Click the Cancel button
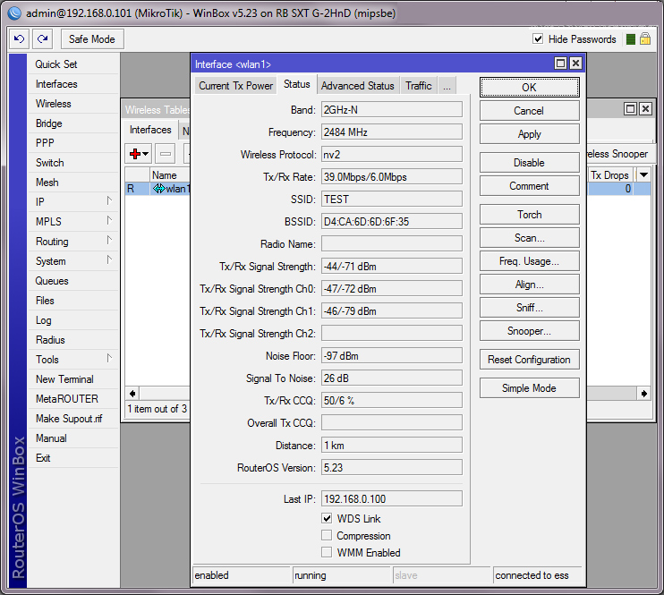This screenshot has width=664, height=595. (x=530, y=111)
